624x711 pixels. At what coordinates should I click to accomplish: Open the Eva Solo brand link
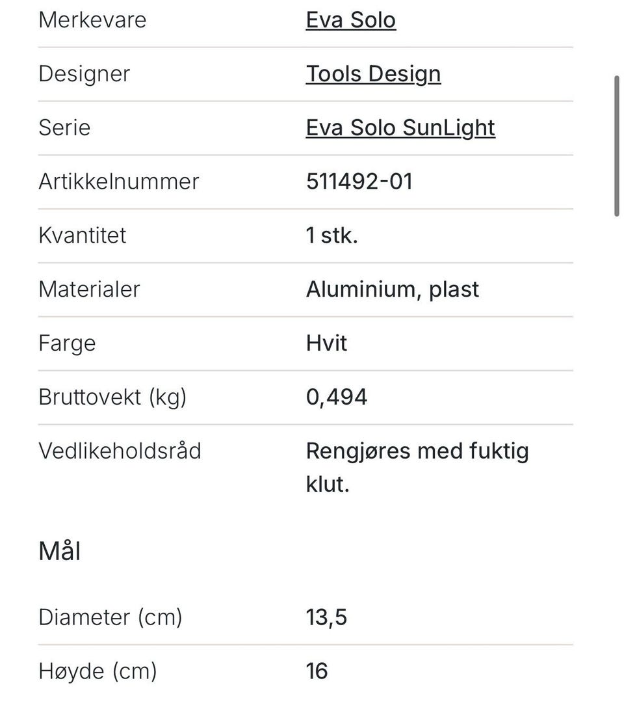(x=351, y=20)
